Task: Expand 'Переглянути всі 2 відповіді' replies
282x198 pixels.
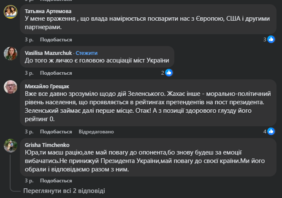Action: 64,190
